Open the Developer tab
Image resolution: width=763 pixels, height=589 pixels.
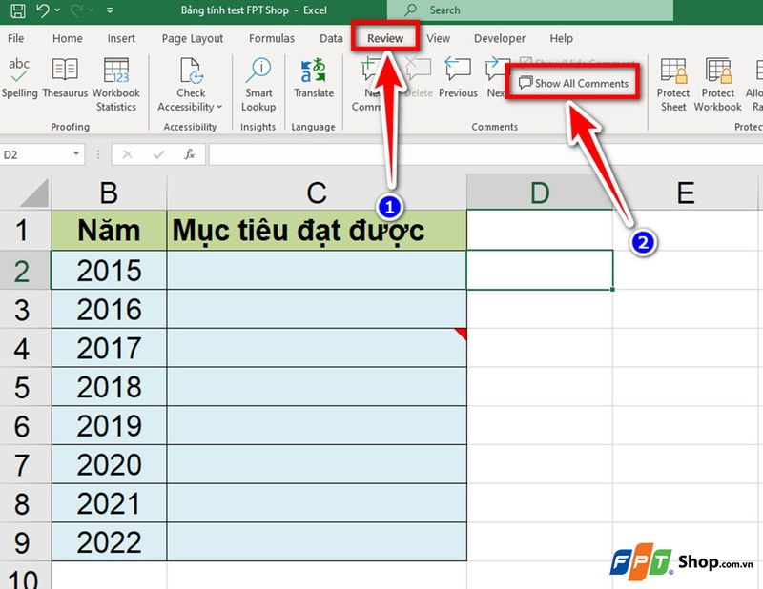click(x=499, y=38)
